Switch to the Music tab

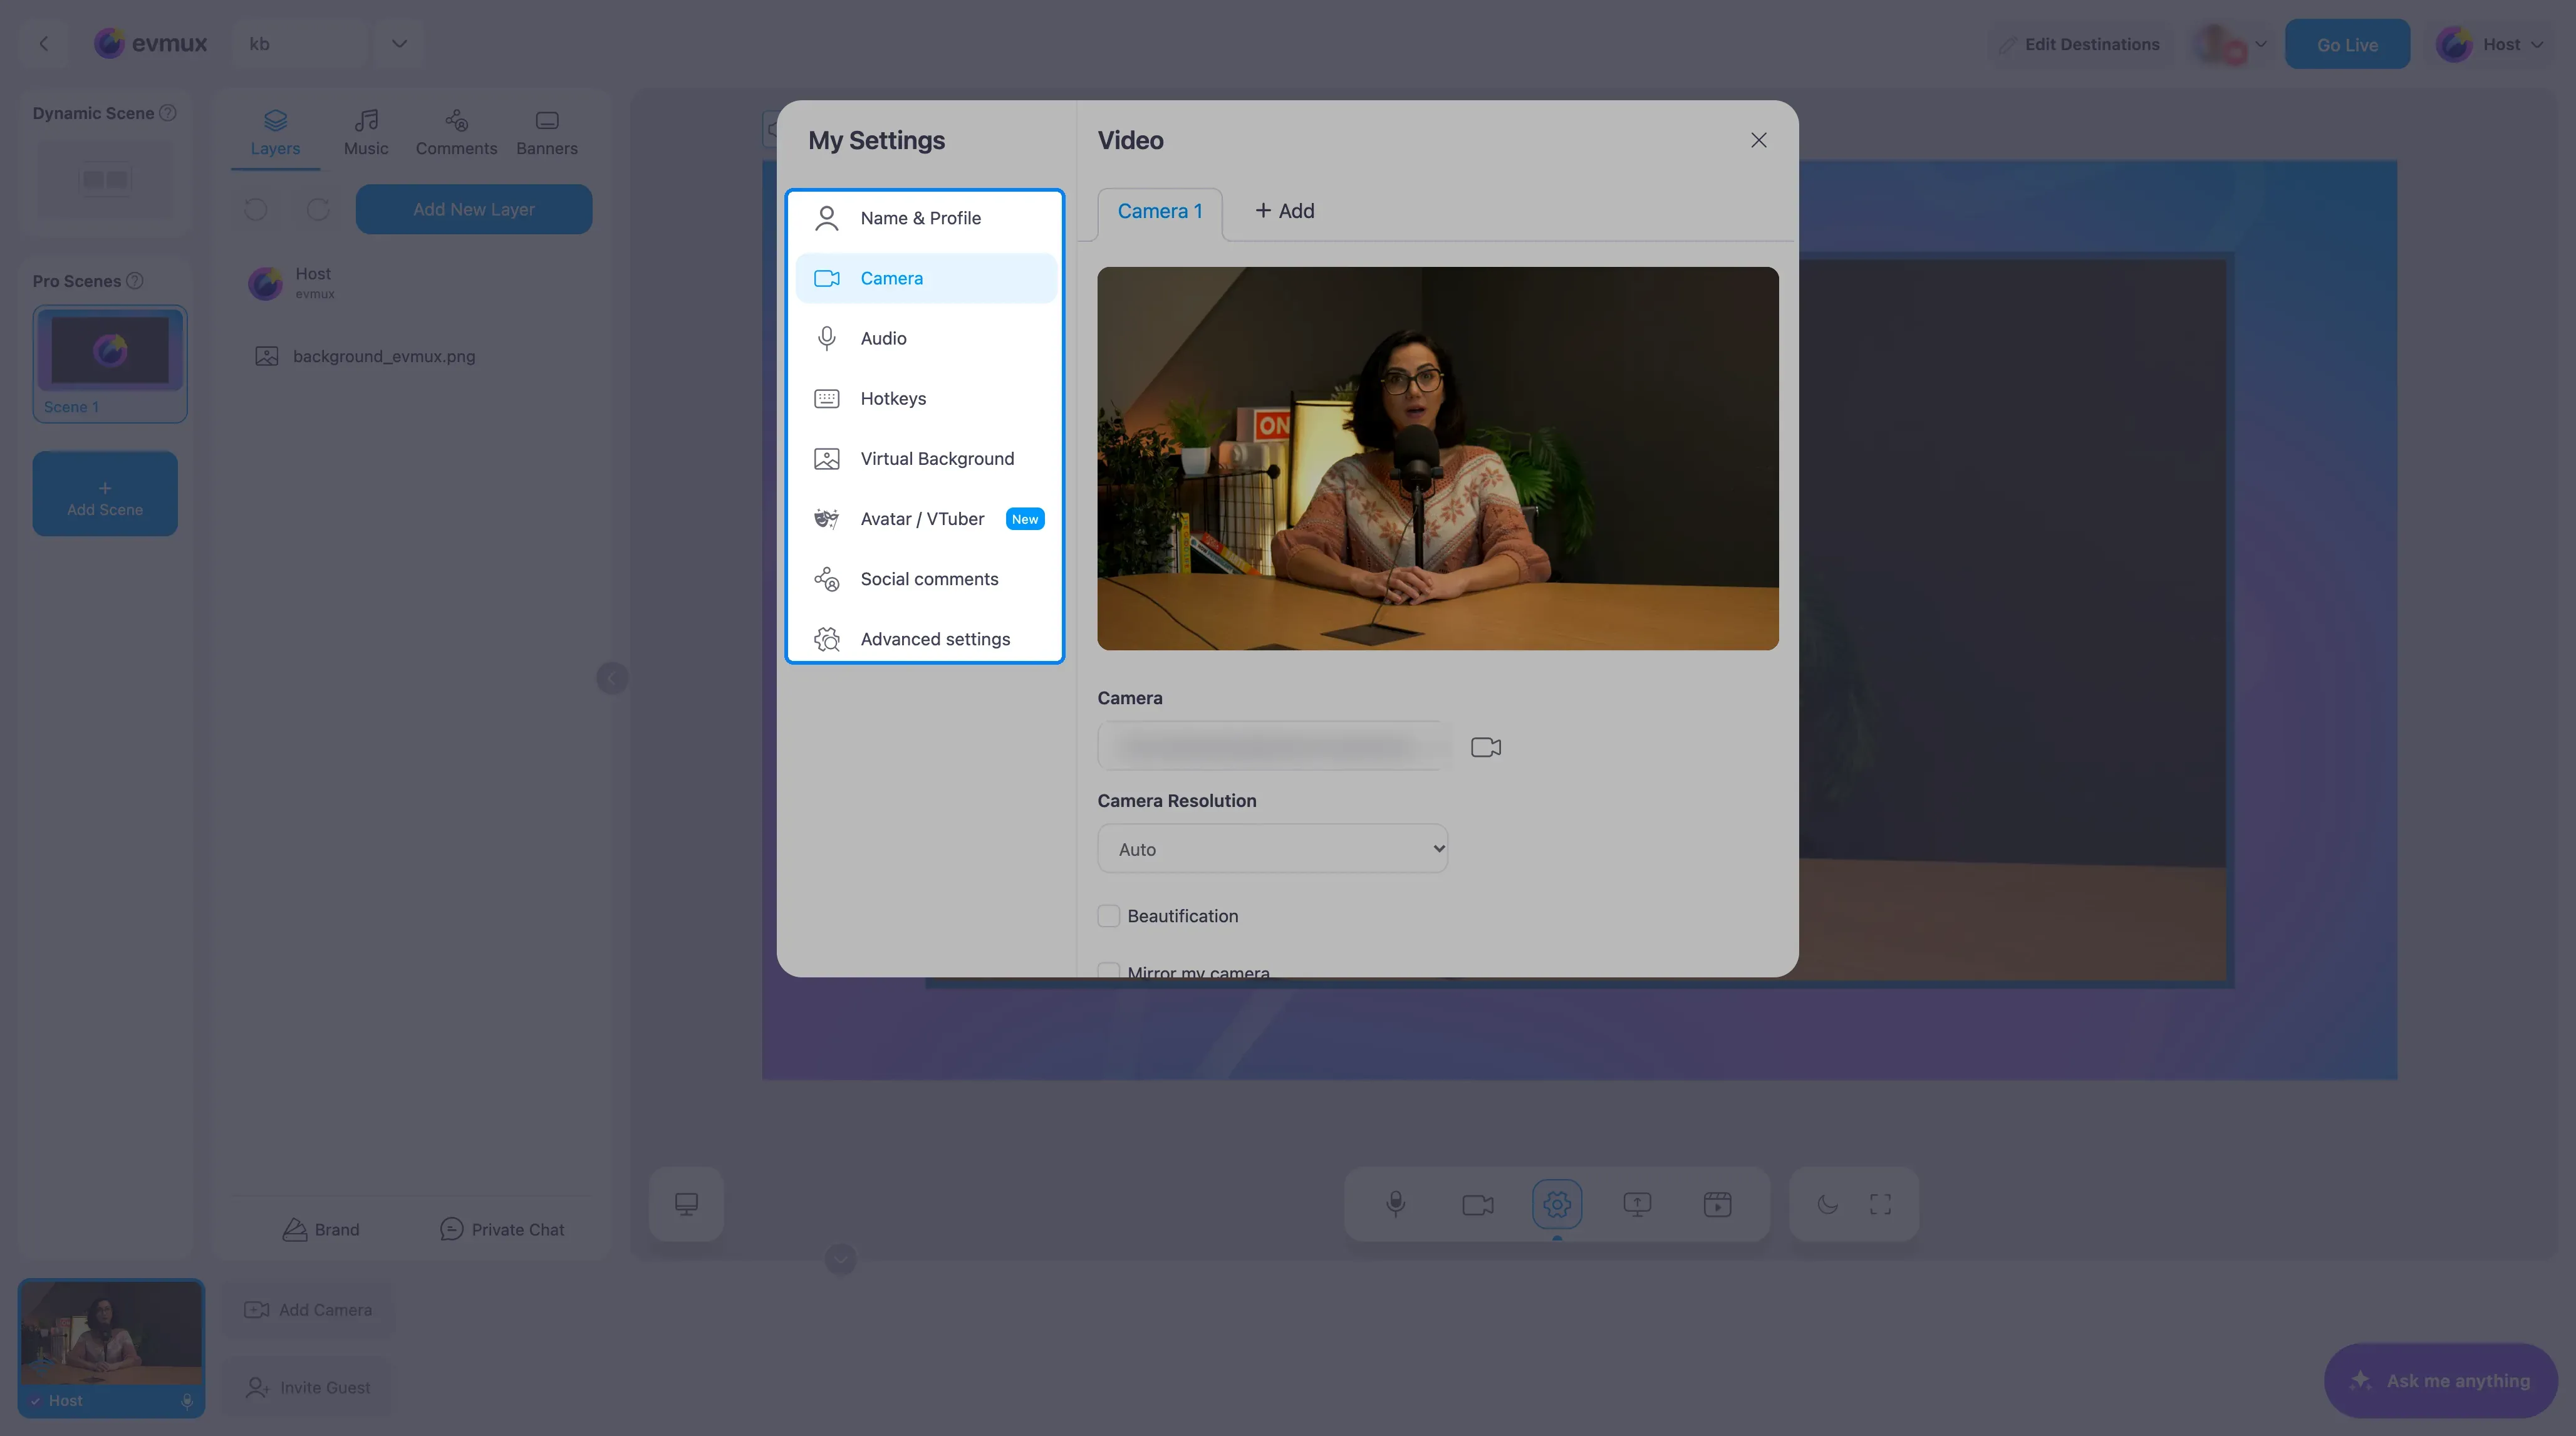(x=366, y=133)
